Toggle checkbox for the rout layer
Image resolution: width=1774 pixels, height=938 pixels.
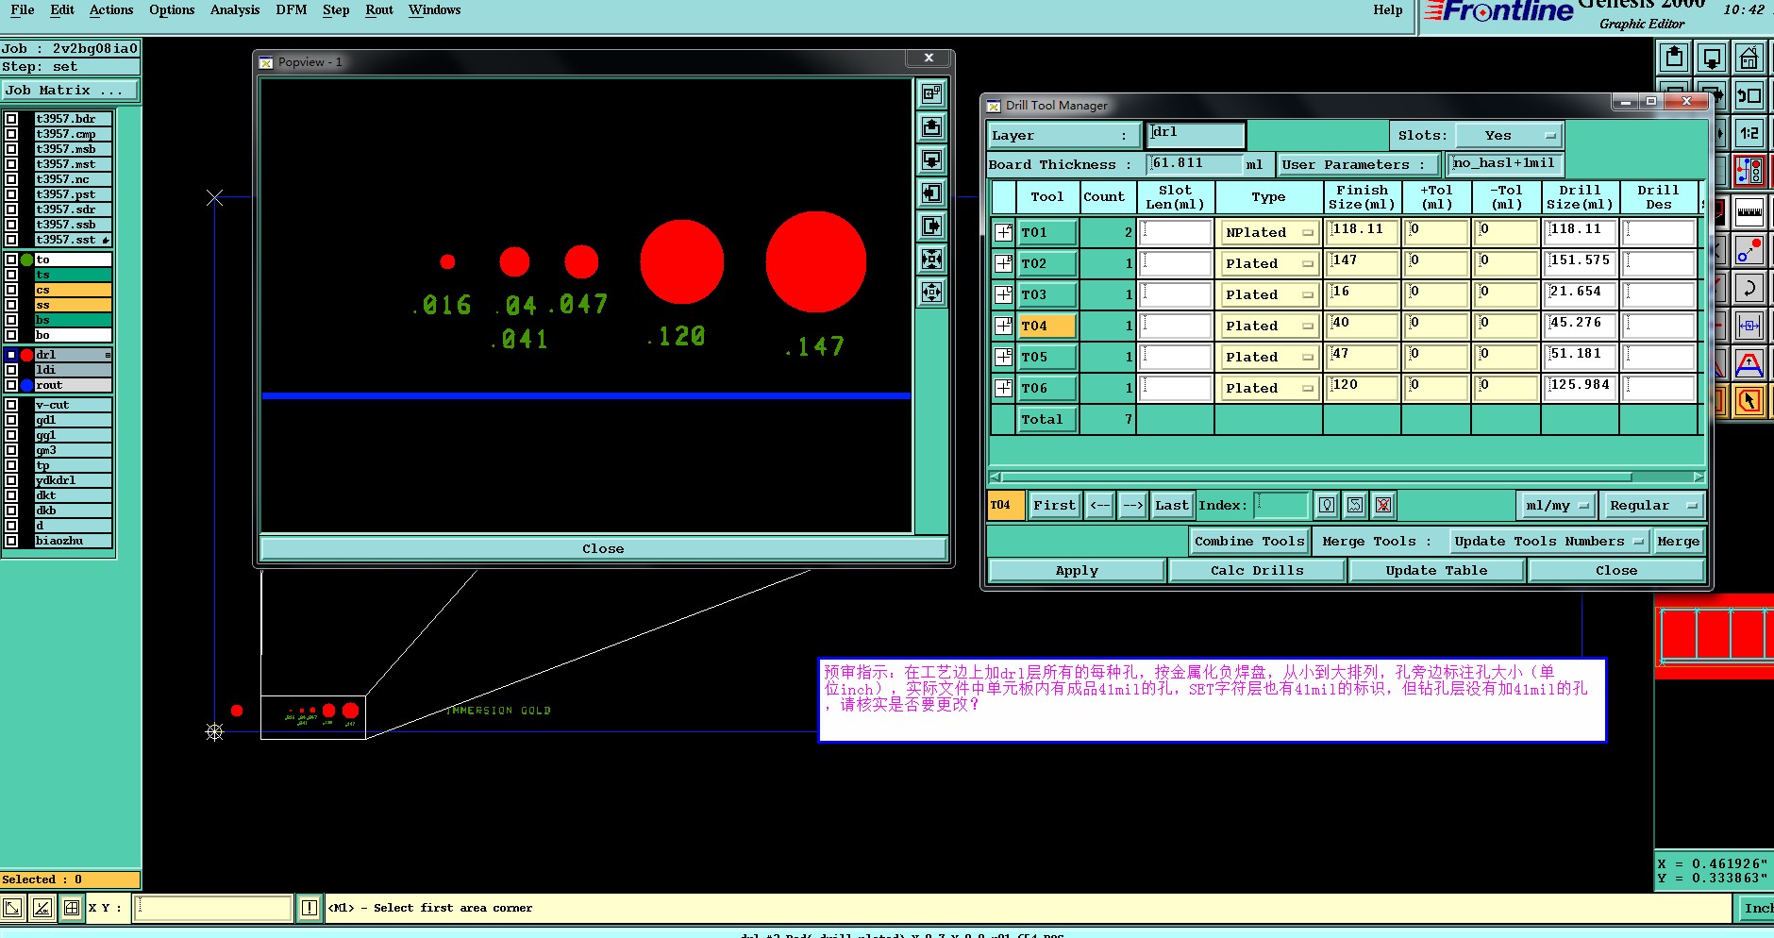[11, 385]
